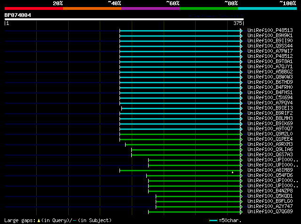
Task: Select the UniRef100_Q1PEE4 label
Action: (270, 139)
